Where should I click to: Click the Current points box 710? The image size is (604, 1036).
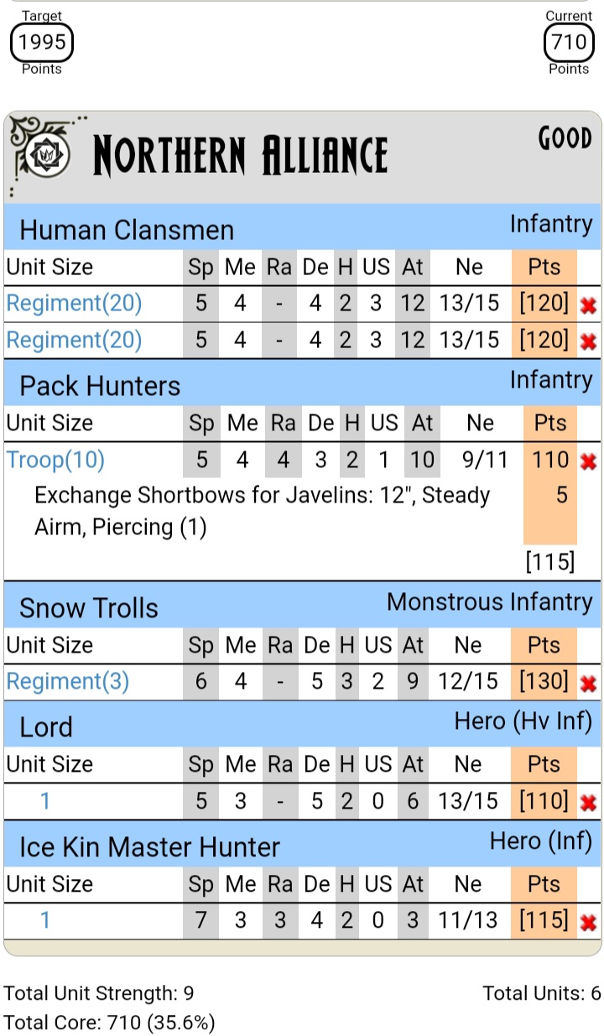(x=569, y=42)
